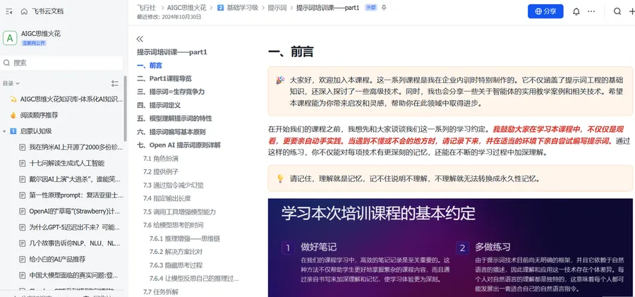Click the plus icon at top right

tap(631, 11)
